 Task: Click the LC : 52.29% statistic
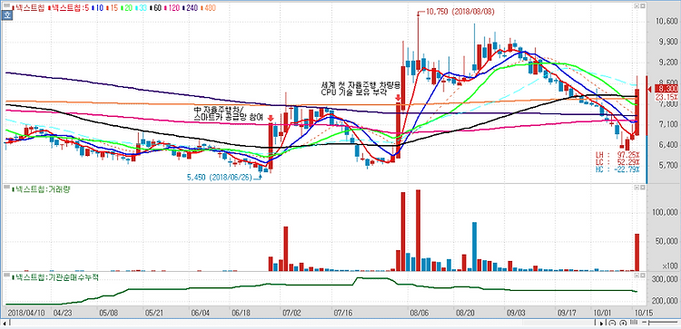click(617, 161)
